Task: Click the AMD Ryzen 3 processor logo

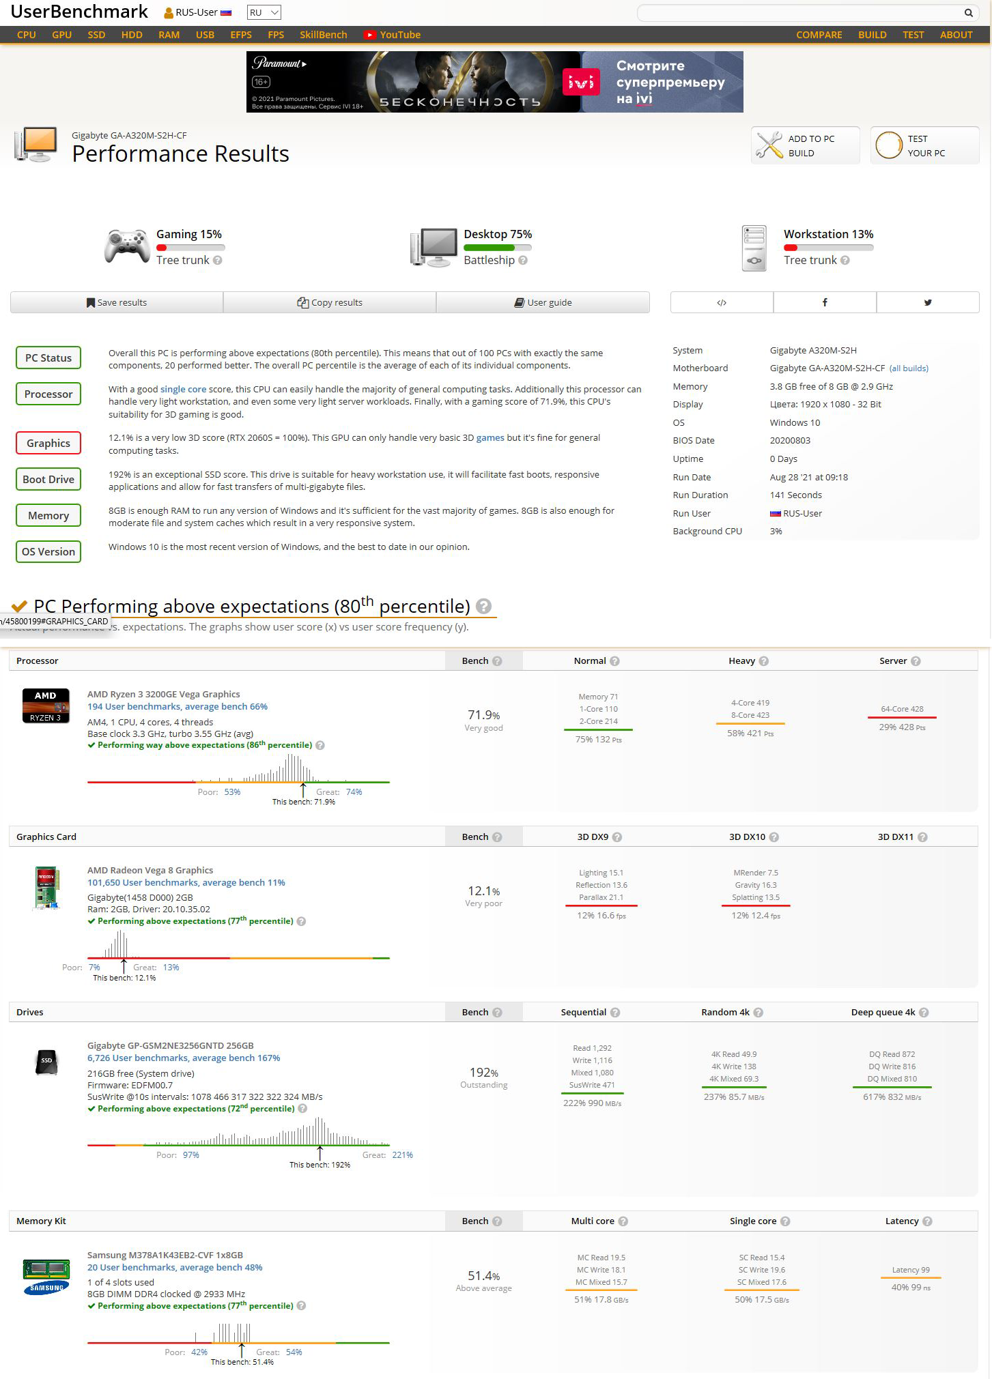Action: point(46,706)
